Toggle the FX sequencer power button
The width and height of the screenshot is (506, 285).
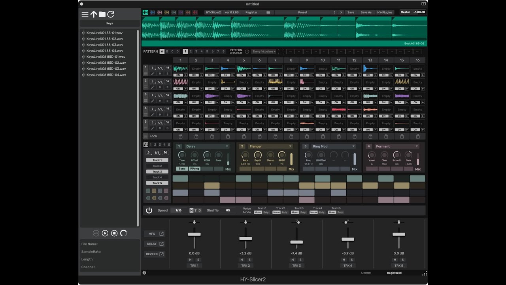click(x=149, y=211)
